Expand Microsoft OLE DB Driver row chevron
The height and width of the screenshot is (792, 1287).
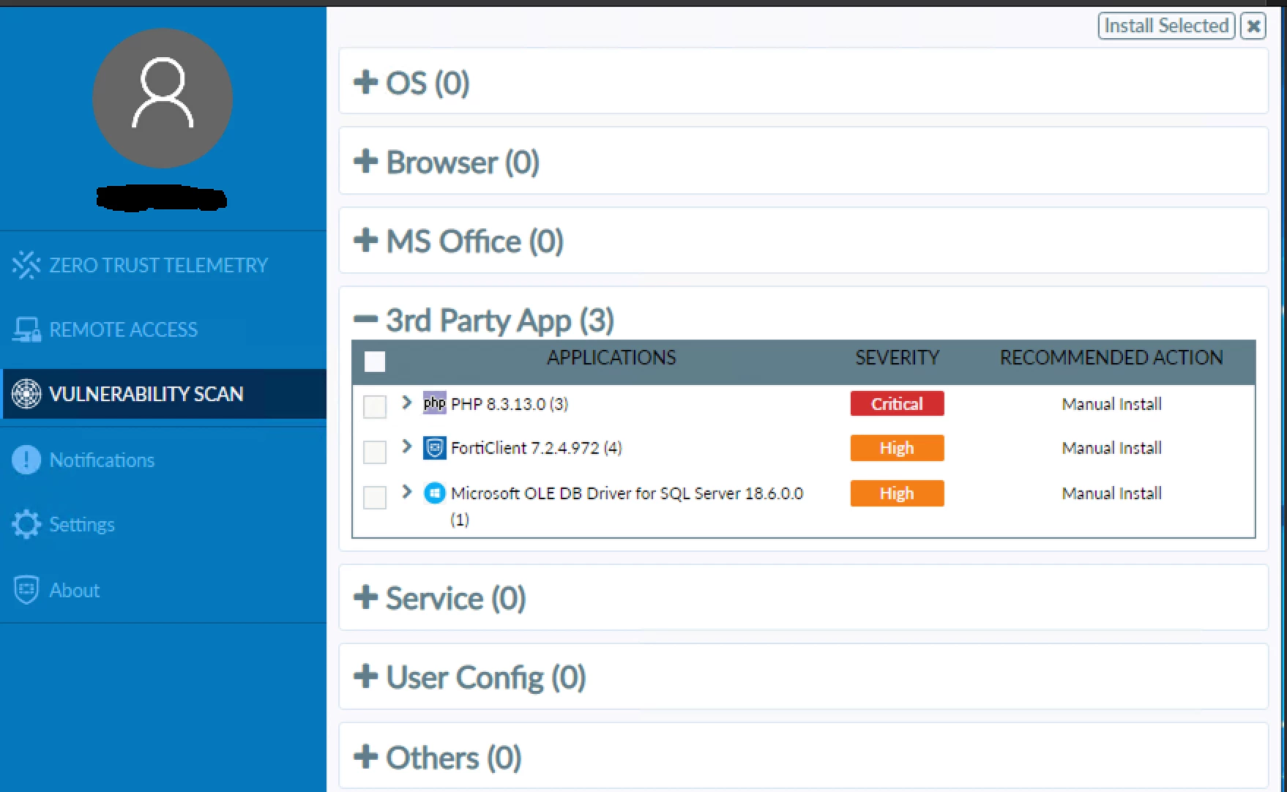click(407, 492)
